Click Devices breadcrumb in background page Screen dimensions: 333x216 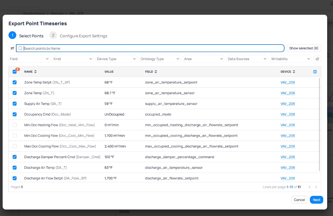[57, 13]
